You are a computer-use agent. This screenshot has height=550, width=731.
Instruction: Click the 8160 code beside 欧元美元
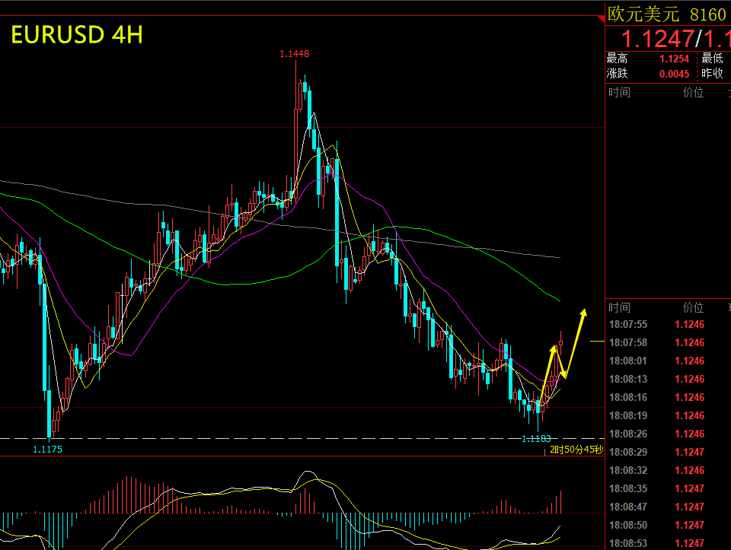(707, 15)
